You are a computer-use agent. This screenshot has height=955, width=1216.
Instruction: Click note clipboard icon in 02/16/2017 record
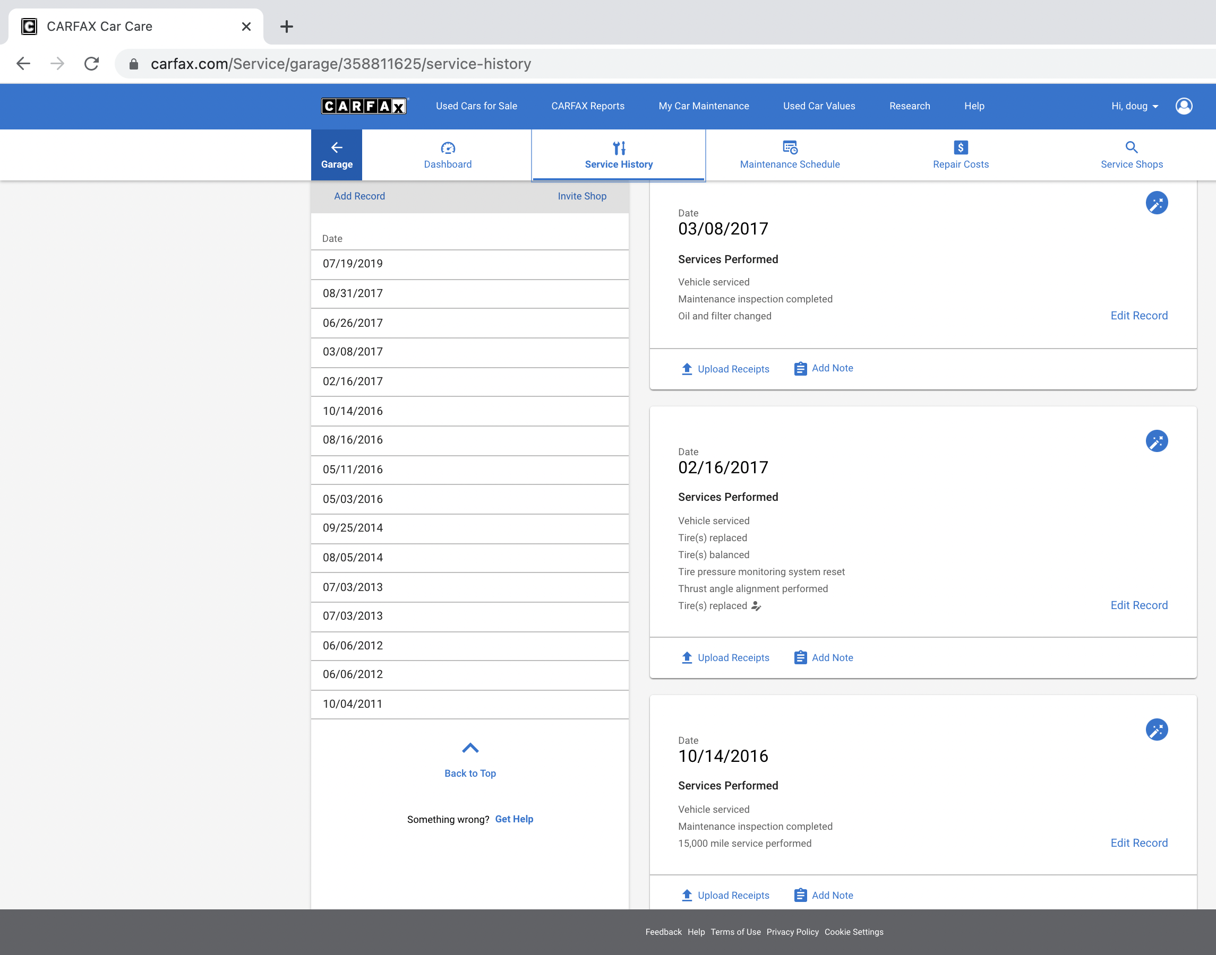tap(800, 657)
